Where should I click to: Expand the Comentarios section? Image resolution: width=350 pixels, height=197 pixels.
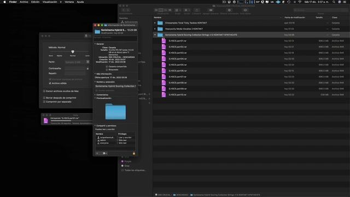coord(95,95)
